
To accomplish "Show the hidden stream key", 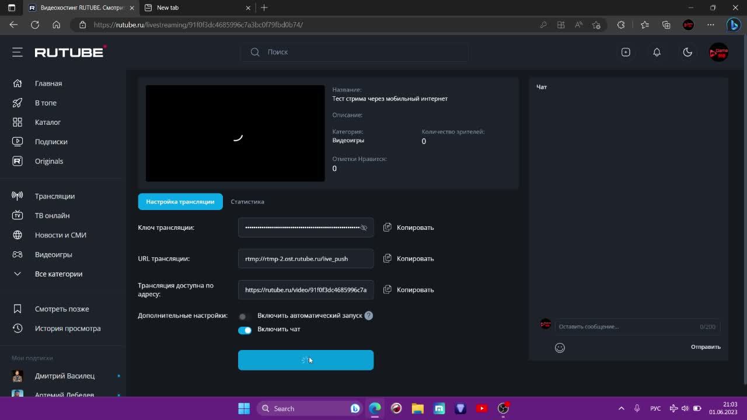I will coord(364,228).
